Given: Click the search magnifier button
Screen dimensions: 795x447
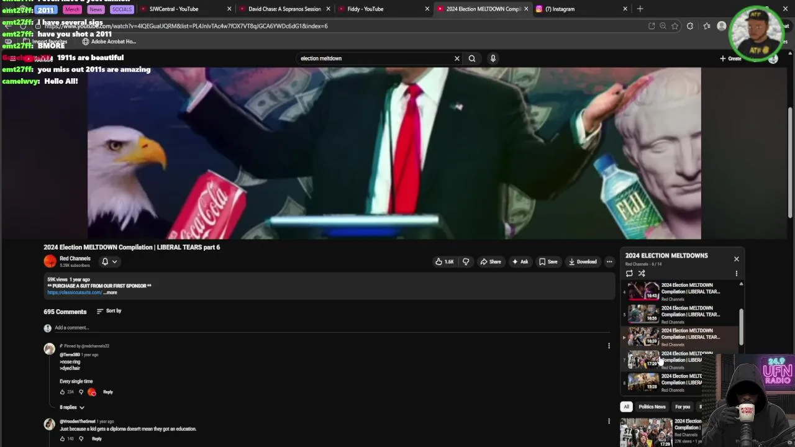Looking at the screenshot, I should click(472, 58).
